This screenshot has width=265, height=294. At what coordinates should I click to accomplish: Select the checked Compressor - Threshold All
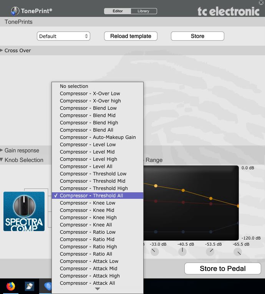(98, 196)
